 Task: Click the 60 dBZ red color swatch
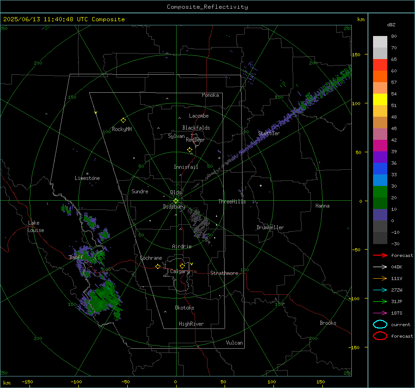pyautogui.click(x=380, y=65)
